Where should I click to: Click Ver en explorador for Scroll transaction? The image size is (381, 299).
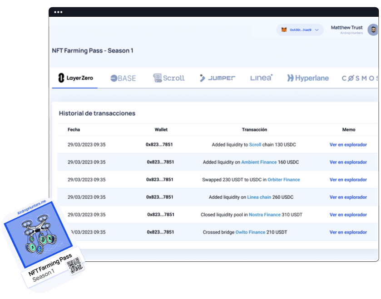pyautogui.click(x=348, y=145)
